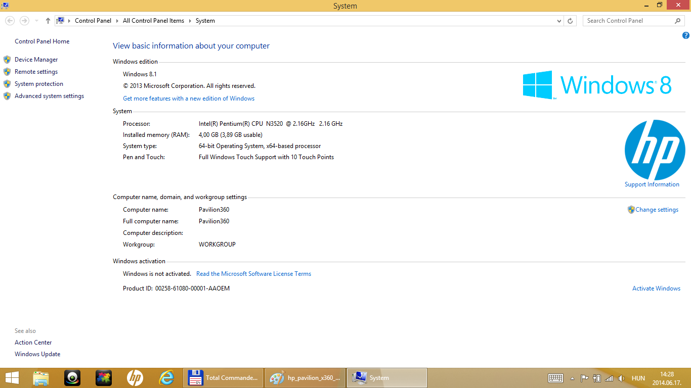Viewport: 691px width, 388px height.
Task: Open the Device Manager link
Action: click(36, 60)
